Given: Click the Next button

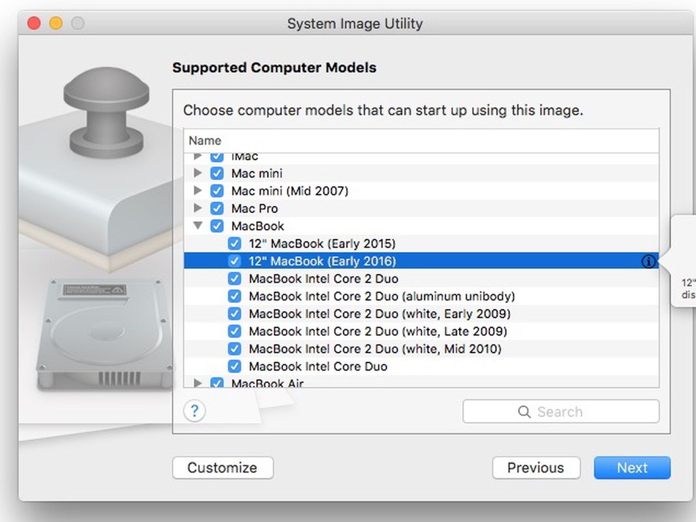Looking at the screenshot, I should click(632, 468).
